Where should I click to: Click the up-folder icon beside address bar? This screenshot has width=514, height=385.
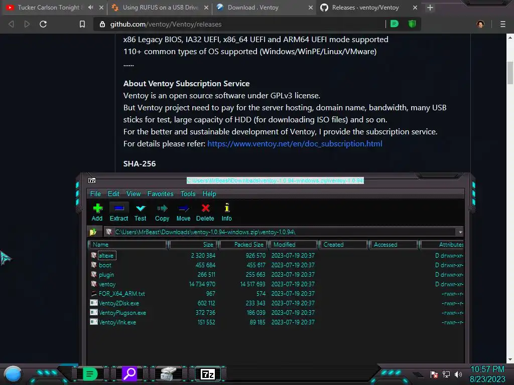(x=93, y=232)
